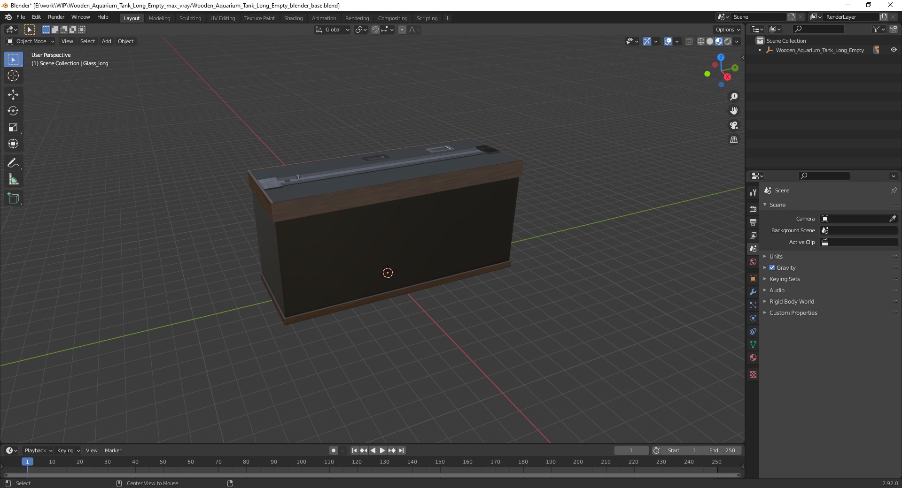
Task: Open the Modifiers properties tab
Action: [753, 292]
